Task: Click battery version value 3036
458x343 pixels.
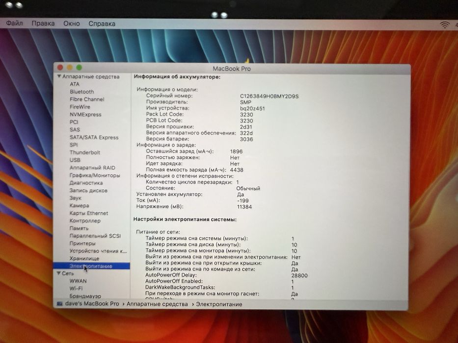Action: (x=246, y=139)
